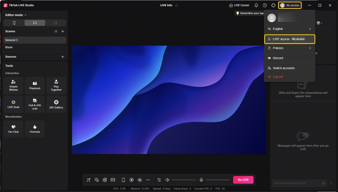Image resolution: width=338 pixels, height=192 pixels.
Task: Expand the Policies menu entry
Action: click(289, 48)
